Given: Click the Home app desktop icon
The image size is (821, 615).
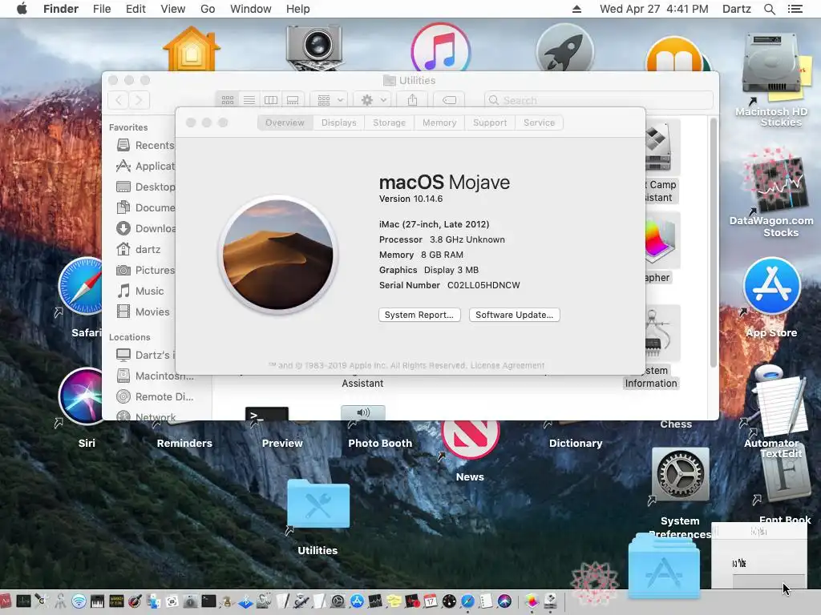Looking at the screenshot, I should tap(192, 49).
